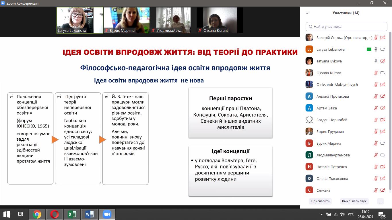
Task: Open Opera browser in the taskbar
Action: (x=55, y=214)
